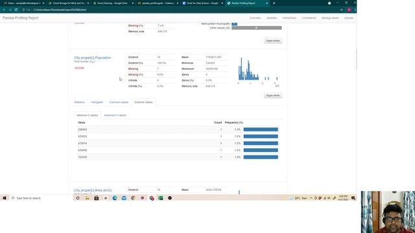The width and height of the screenshot is (415, 233).
Task: Click the Maximum statistic label
Action: [x=187, y=69]
